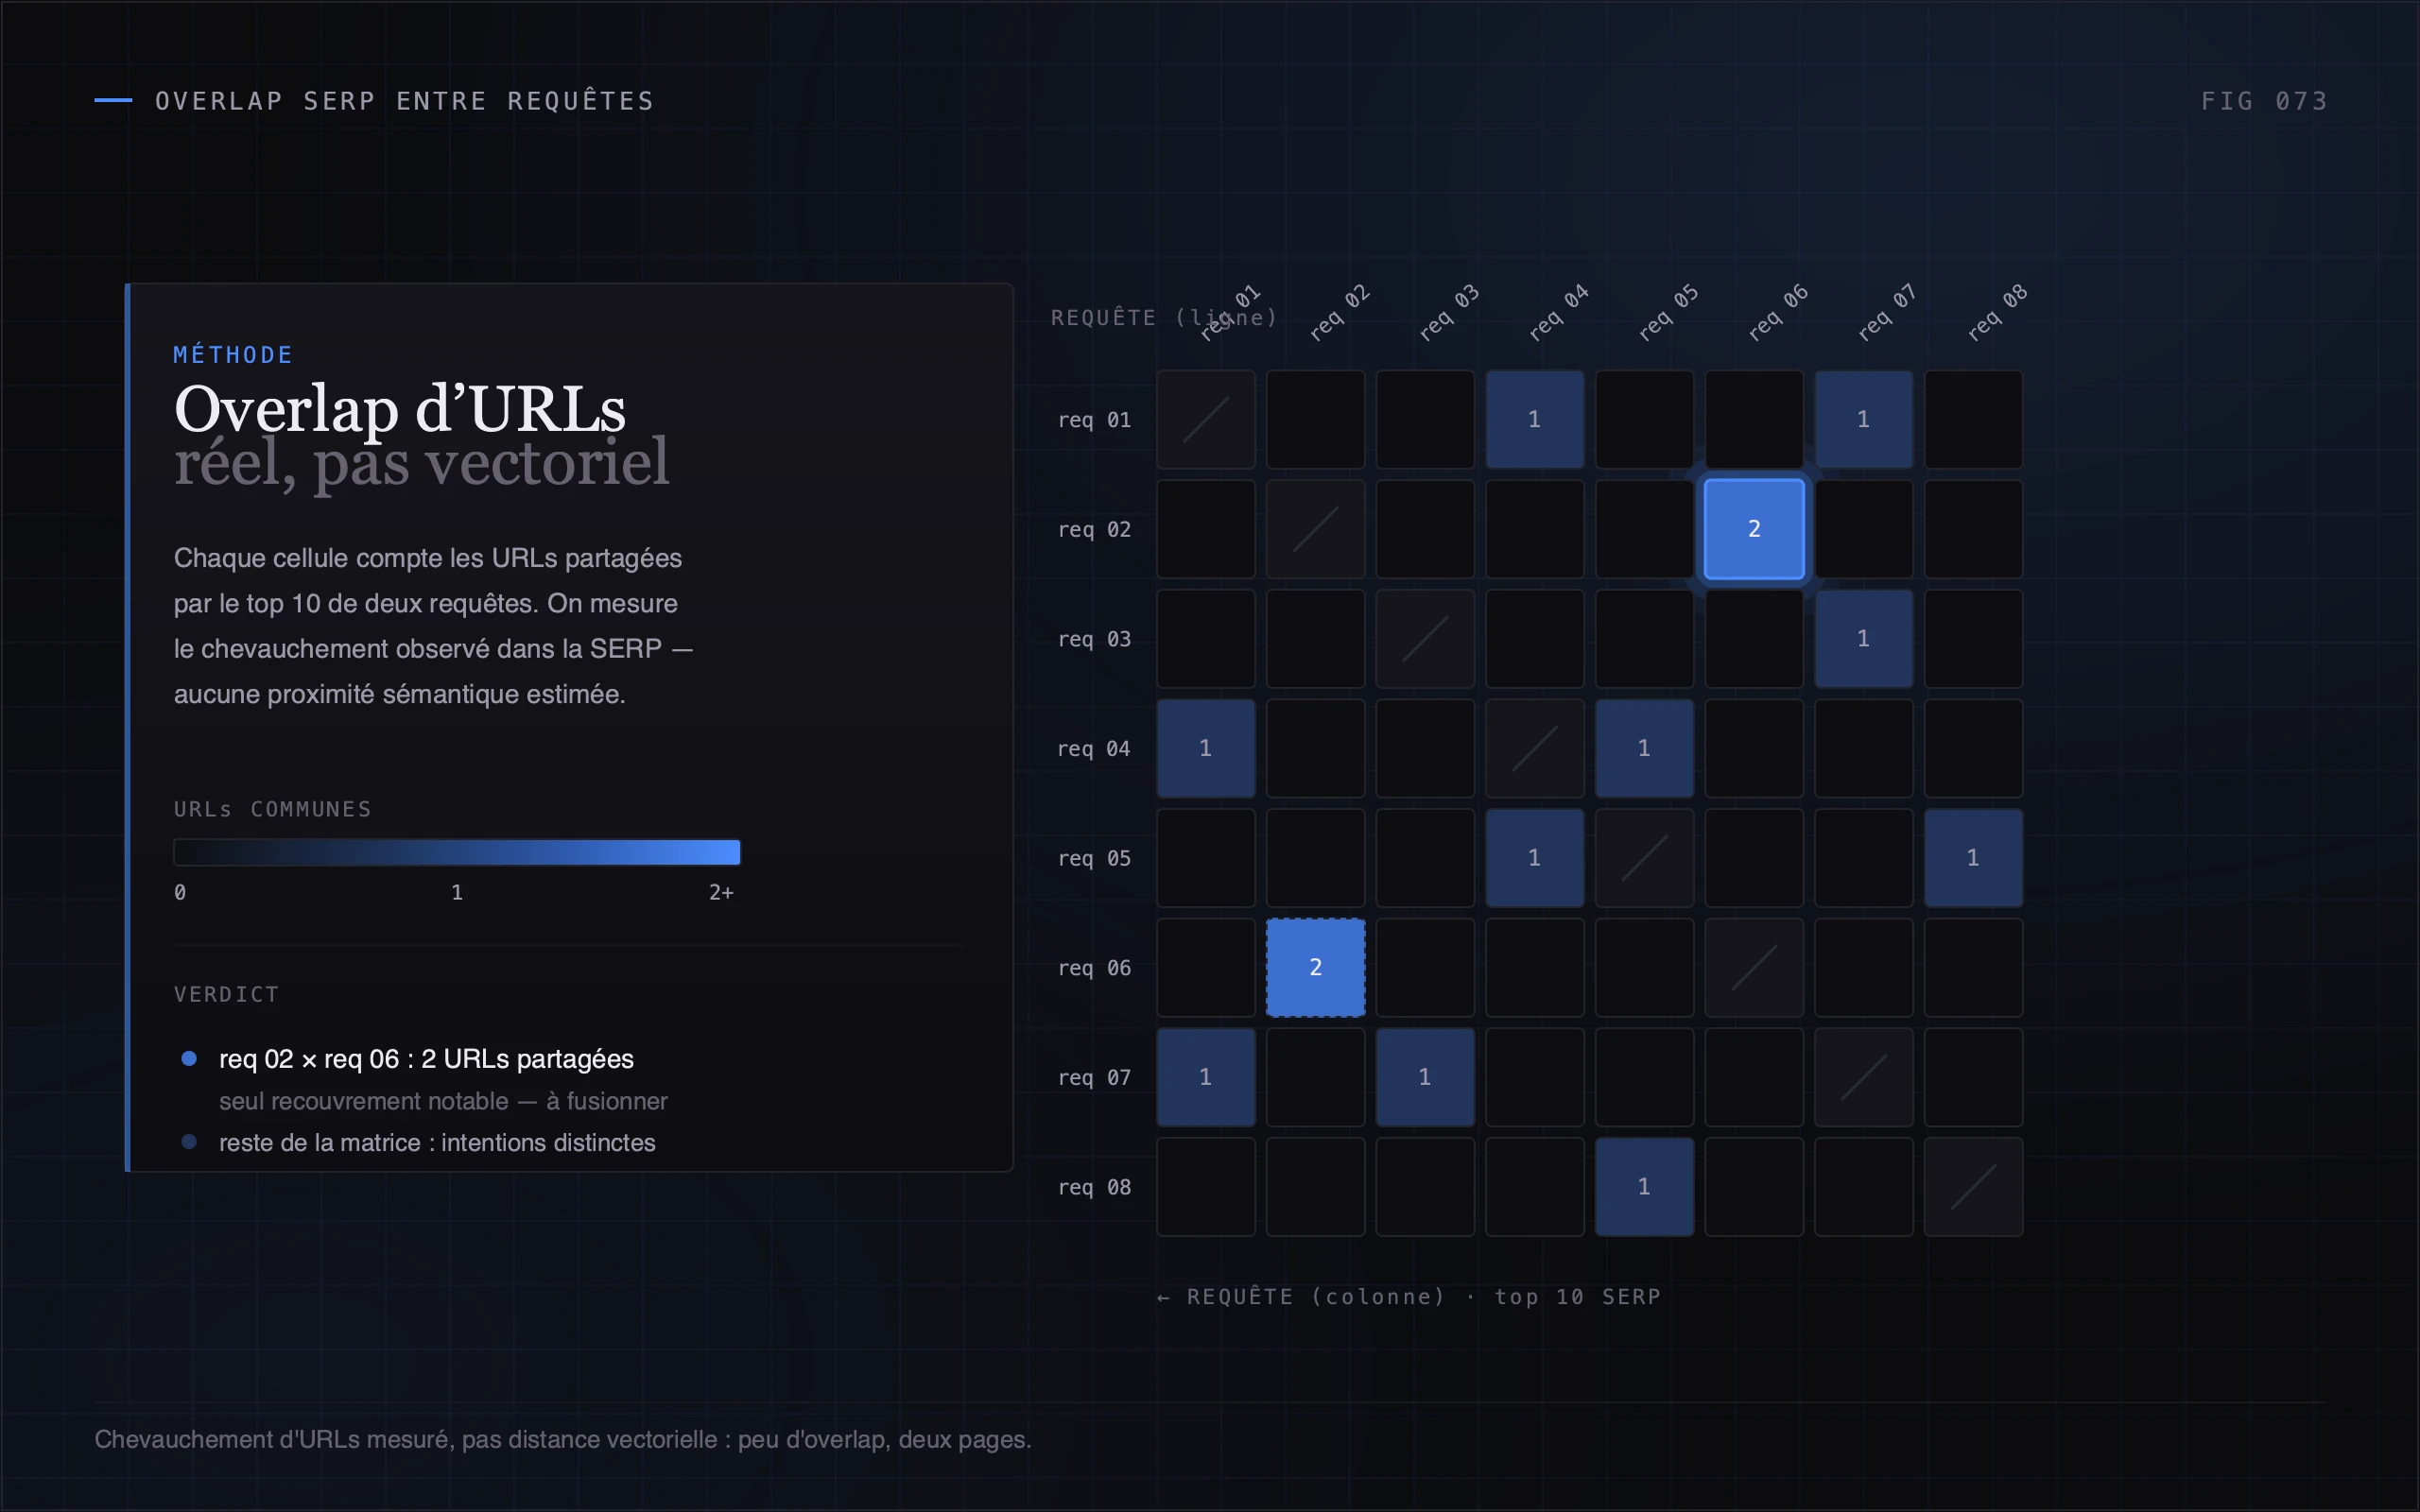The width and height of the screenshot is (2420, 1512).
Task: Click the 'req 02' row label
Action: pyautogui.click(x=1094, y=529)
